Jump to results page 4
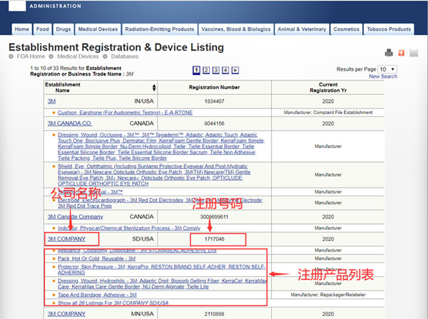This screenshot has width=428, height=319. pos(225,70)
